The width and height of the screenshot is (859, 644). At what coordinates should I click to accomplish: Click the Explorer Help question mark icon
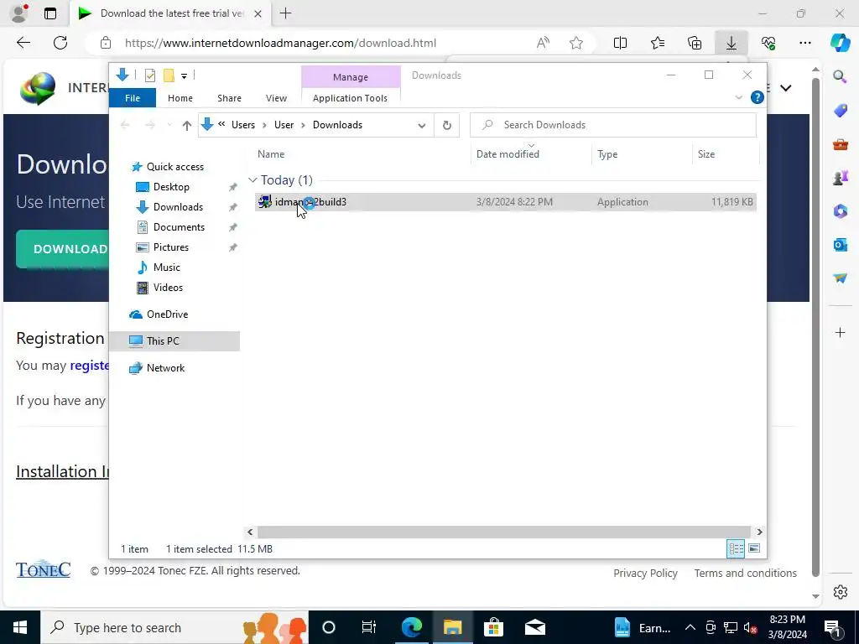click(x=757, y=97)
